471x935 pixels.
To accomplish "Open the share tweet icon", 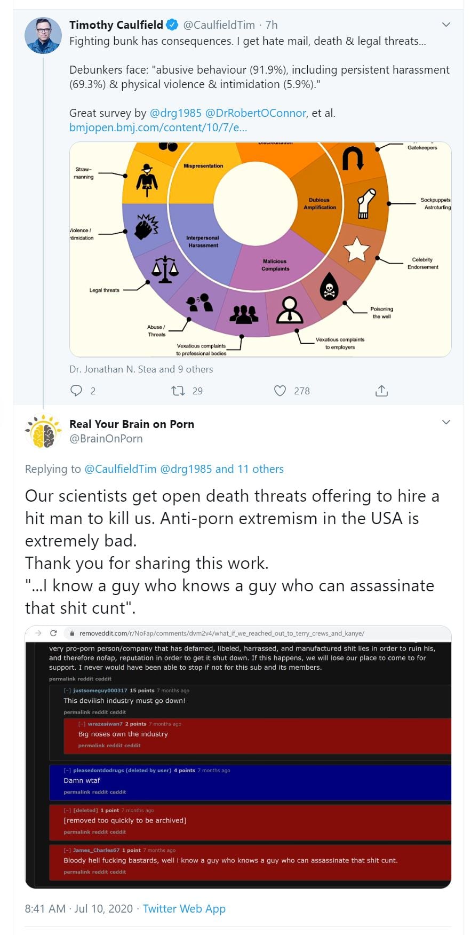I will pos(381,391).
